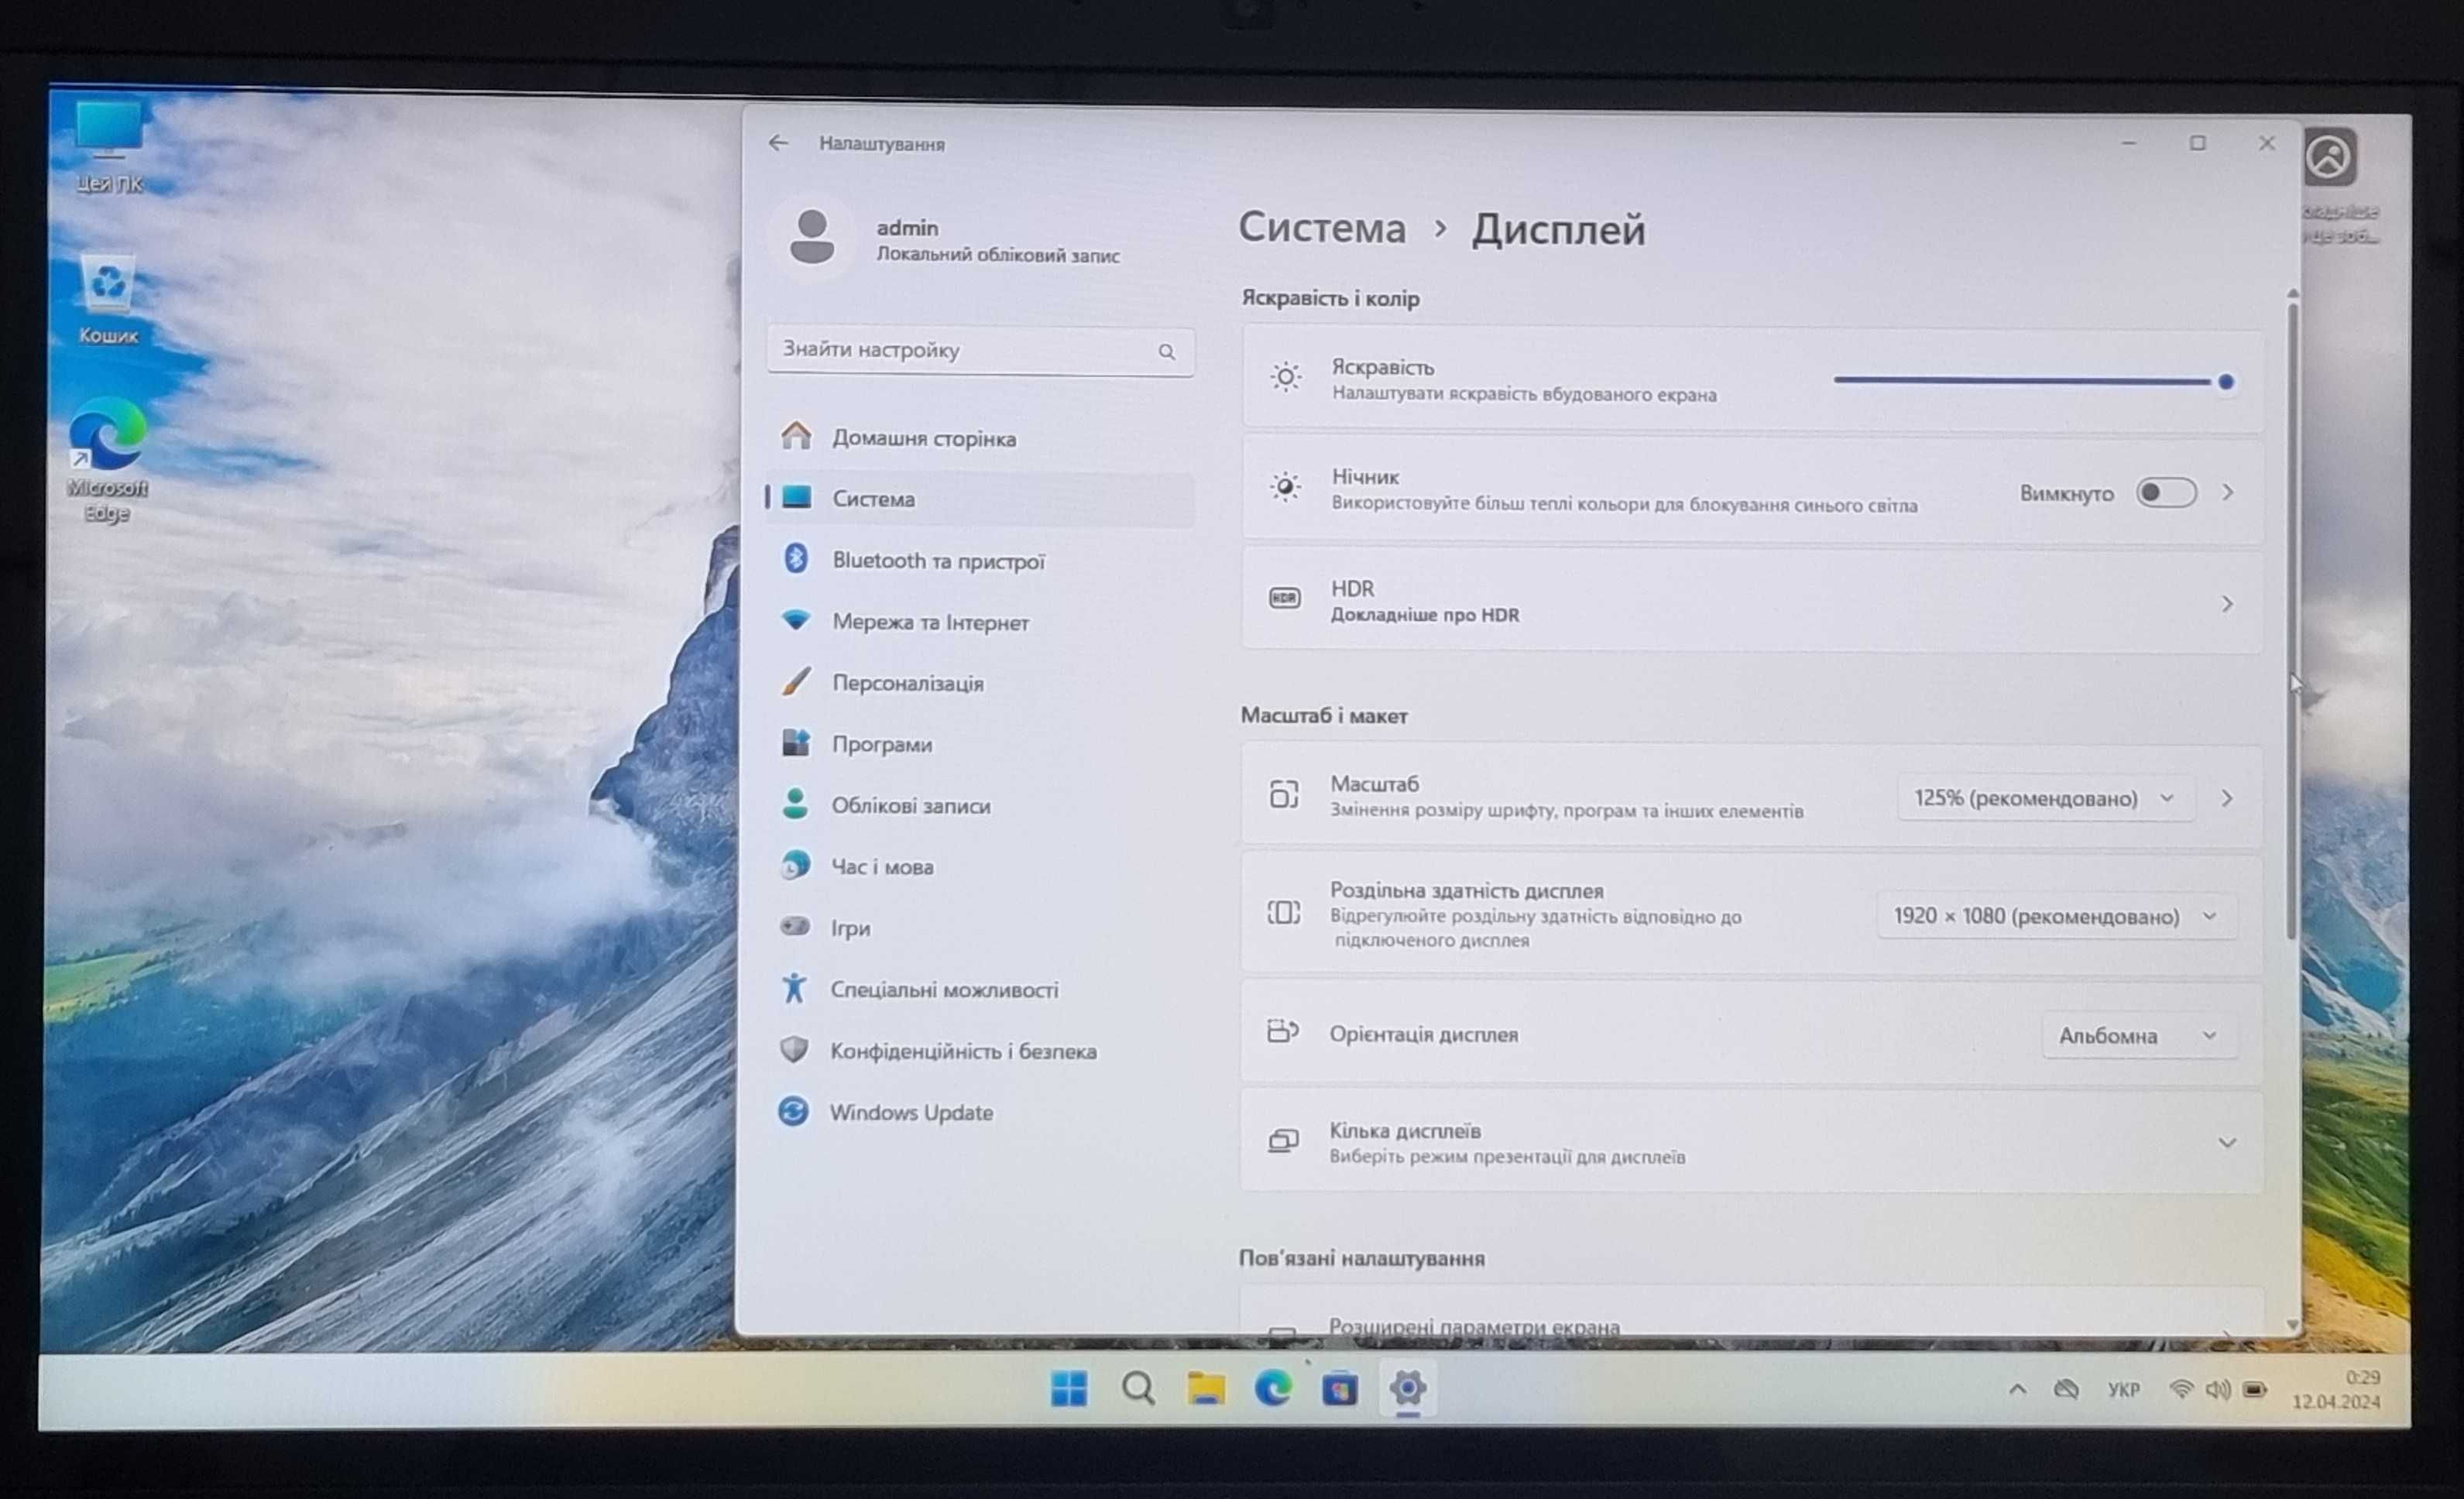Image resolution: width=2464 pixels, height=1499 pixels.
Task: Select Система in sidebar
Action: (x=980, y=498)
